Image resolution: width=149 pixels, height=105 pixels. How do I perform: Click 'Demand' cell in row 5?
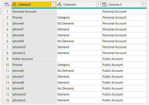(x=79, y=35)
